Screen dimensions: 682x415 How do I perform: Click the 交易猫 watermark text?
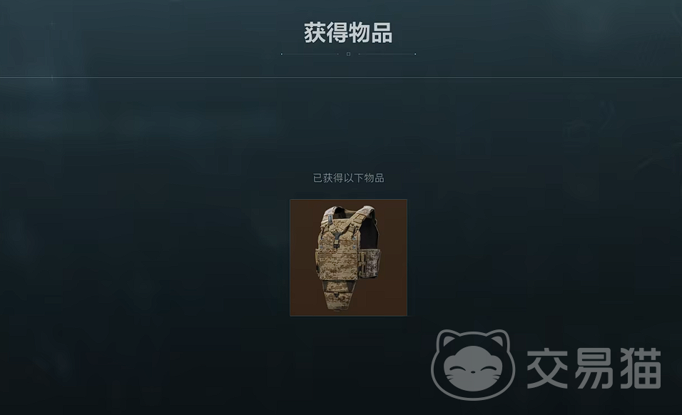594,368
